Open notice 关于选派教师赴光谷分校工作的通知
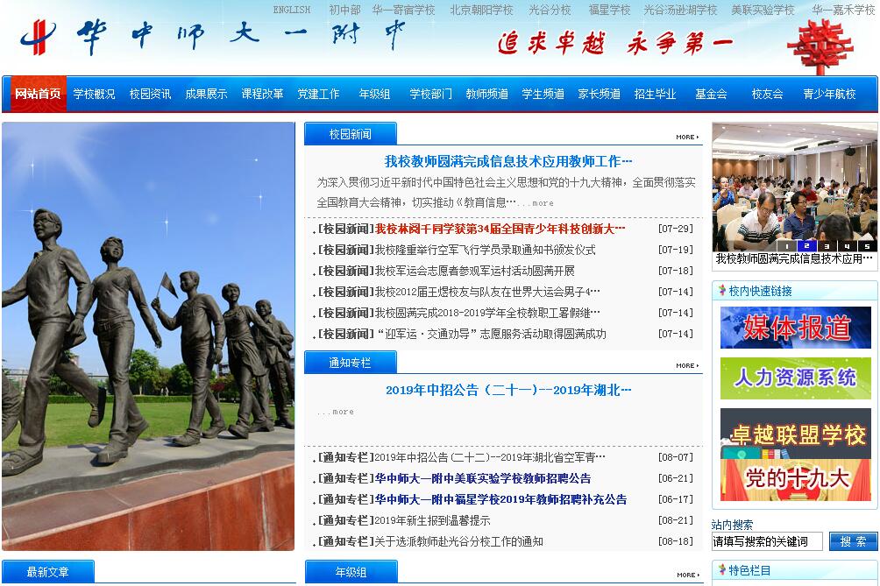The width and height of the screenshot is (880, 586). (x=458, y=541)
